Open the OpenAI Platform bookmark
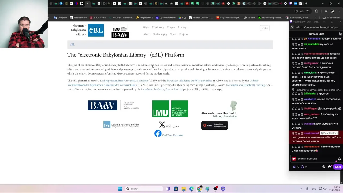 click(166, 18)
